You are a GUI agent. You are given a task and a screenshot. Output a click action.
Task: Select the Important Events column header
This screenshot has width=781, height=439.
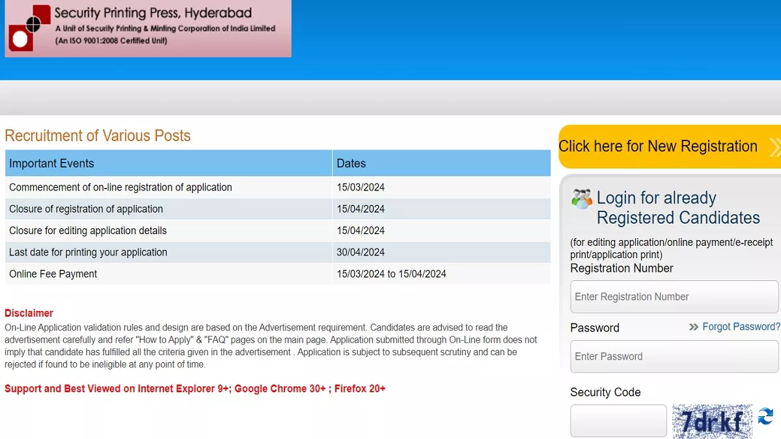[x=51, y=163]
